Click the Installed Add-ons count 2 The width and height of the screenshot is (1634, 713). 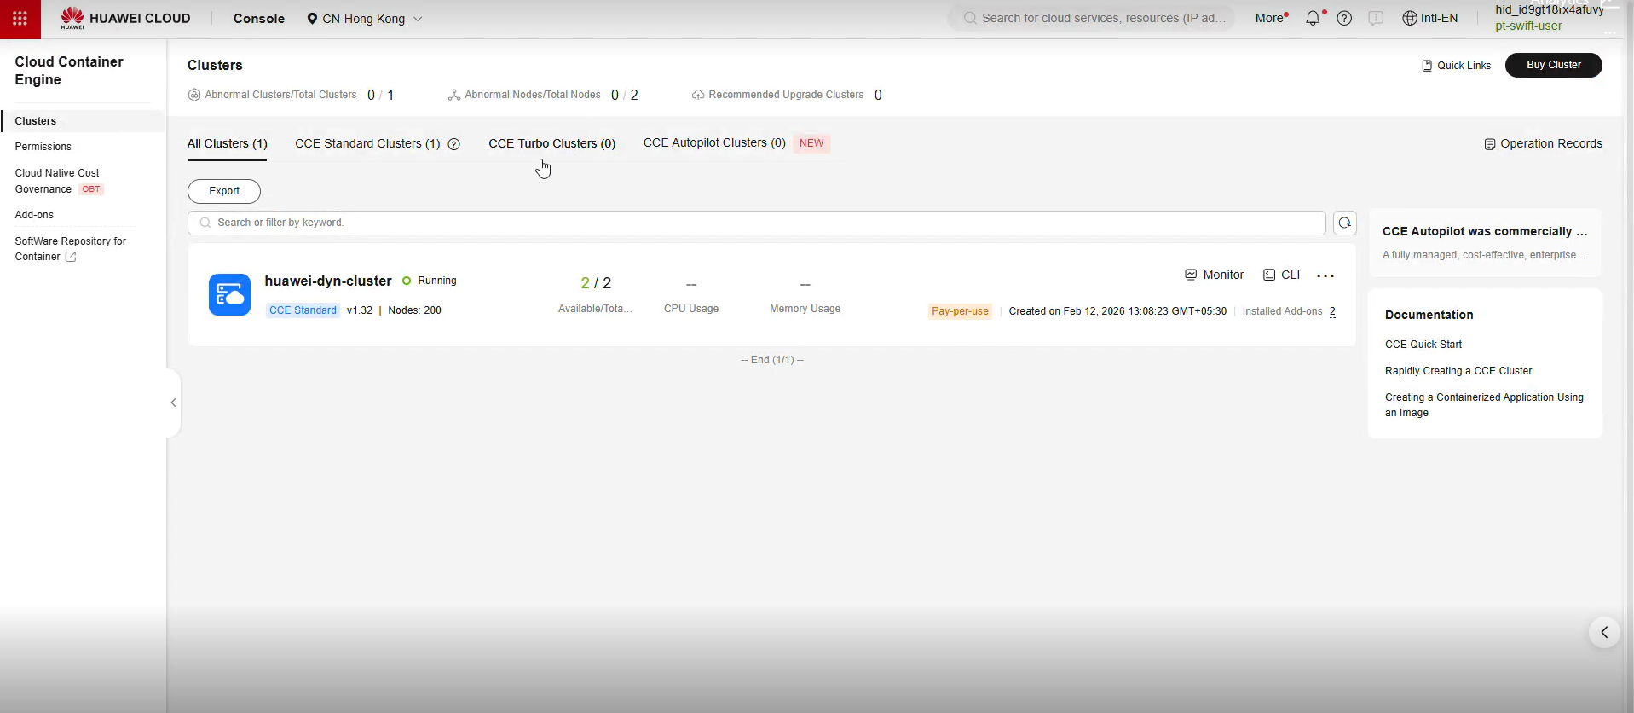(x=1332, y=311)
